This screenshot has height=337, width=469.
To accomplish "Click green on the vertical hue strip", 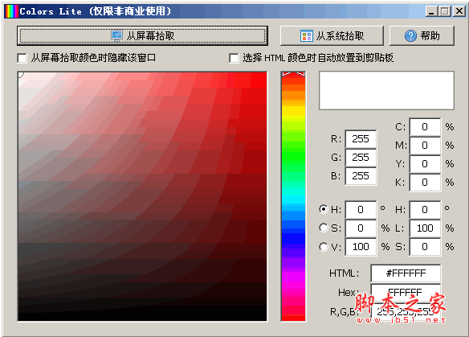I will 293,156.
